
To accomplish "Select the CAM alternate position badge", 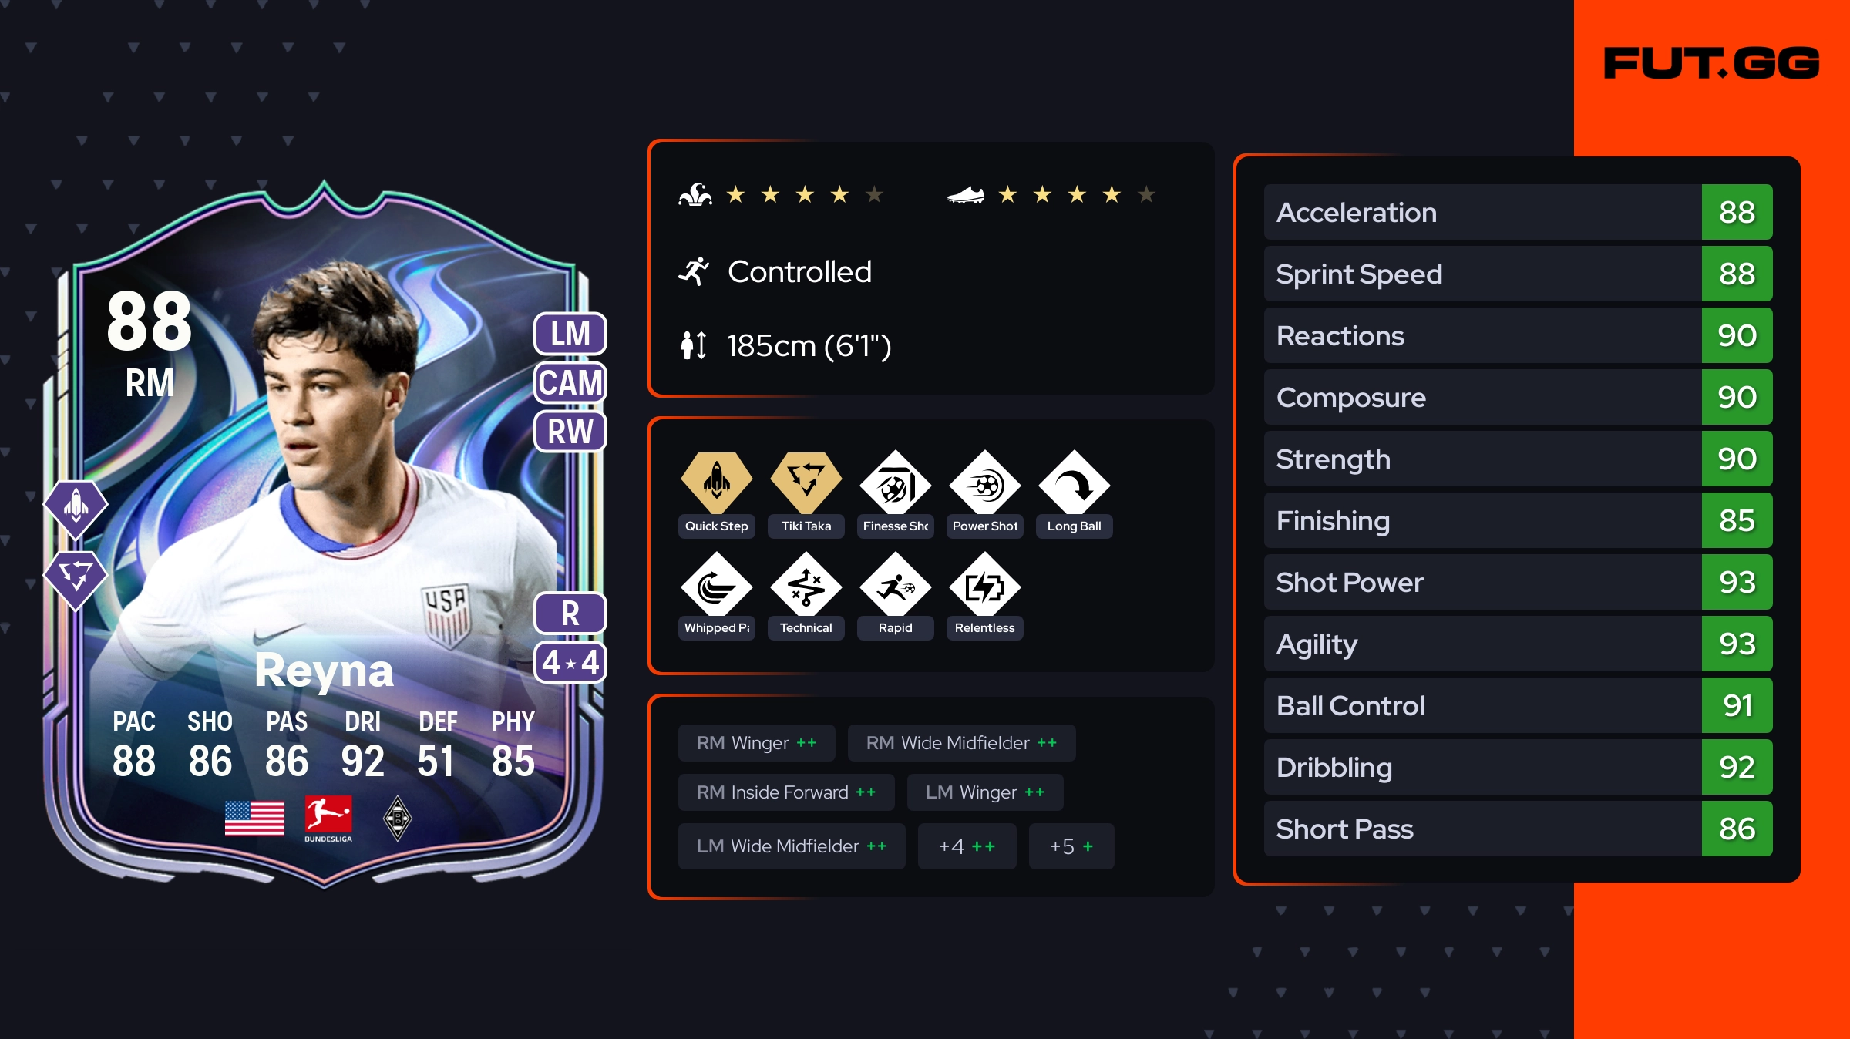I will click(x=570, y=382).
